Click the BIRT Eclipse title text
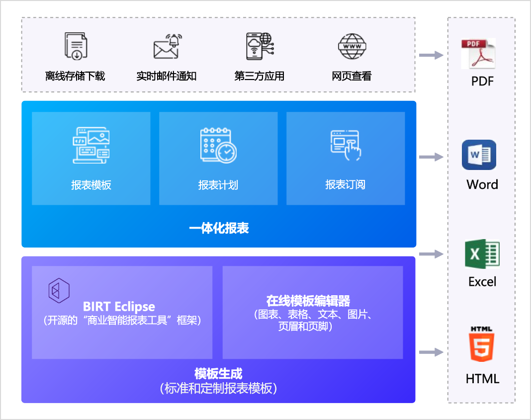The height and width of the screenshot is (420, 531). tap(119, 307)
